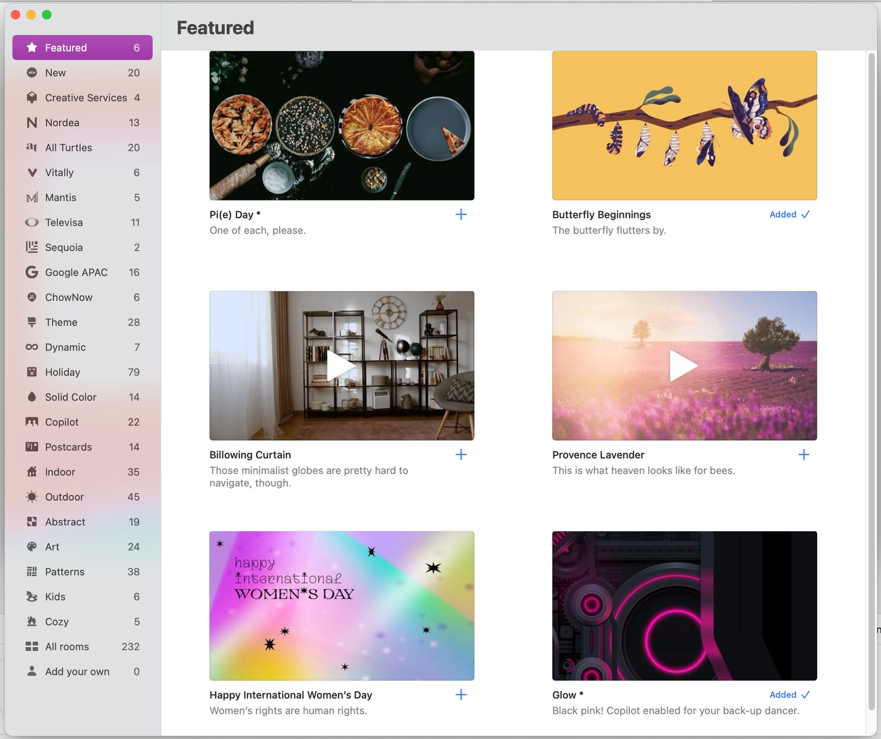The height and width of the screenshot is (739, 881).
Task: Select the Kids rocking horse icon
Action: 32,597
